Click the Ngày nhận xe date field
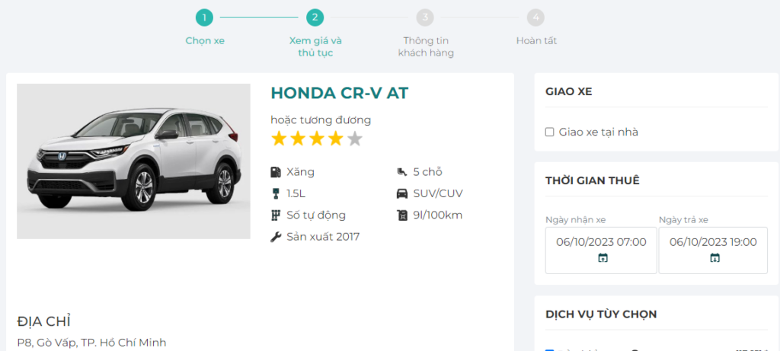Screen dimensions: 780x351 (601, 242)
